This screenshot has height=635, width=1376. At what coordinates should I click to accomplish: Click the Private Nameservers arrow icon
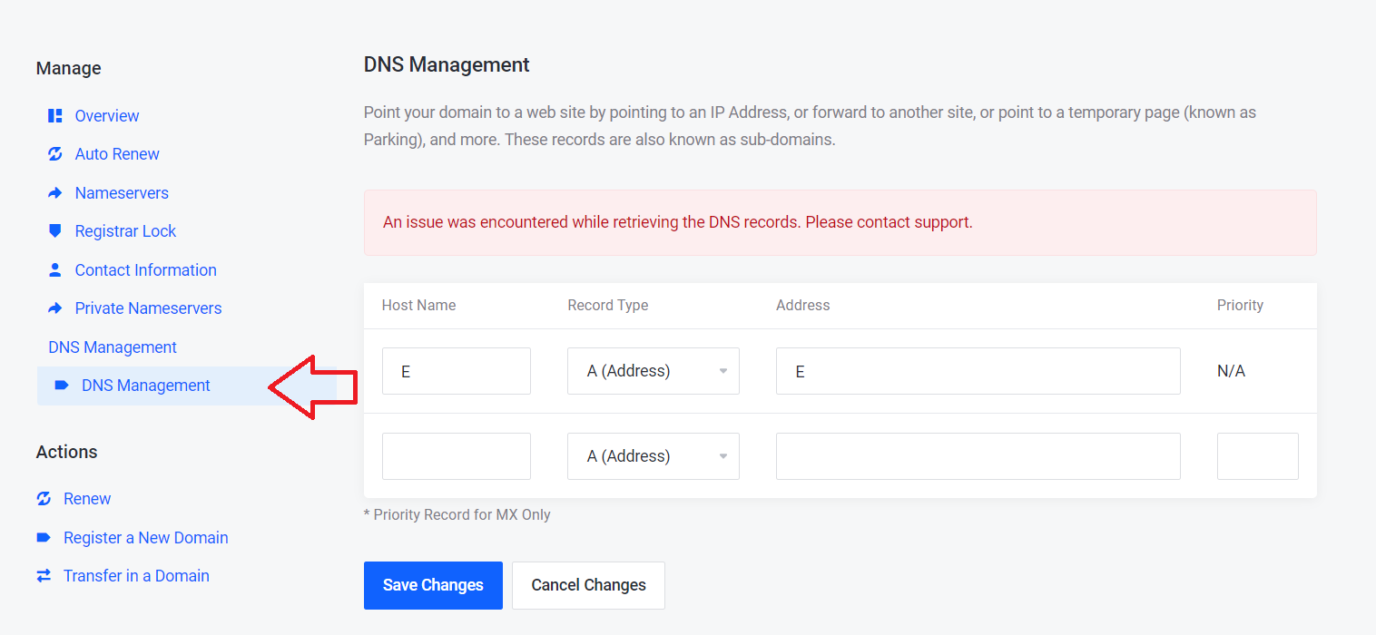54,308
